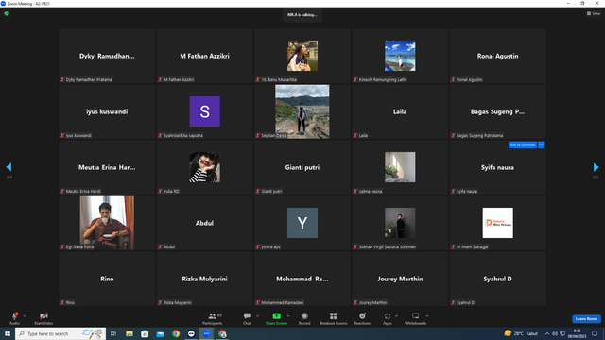Open audio options caret next to Audio

point(25,316)
